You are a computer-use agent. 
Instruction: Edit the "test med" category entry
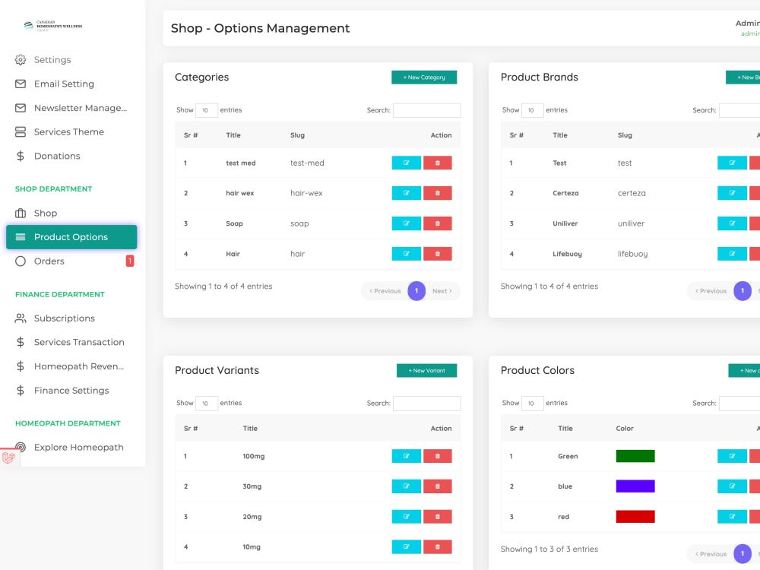(x=406, y=162)
